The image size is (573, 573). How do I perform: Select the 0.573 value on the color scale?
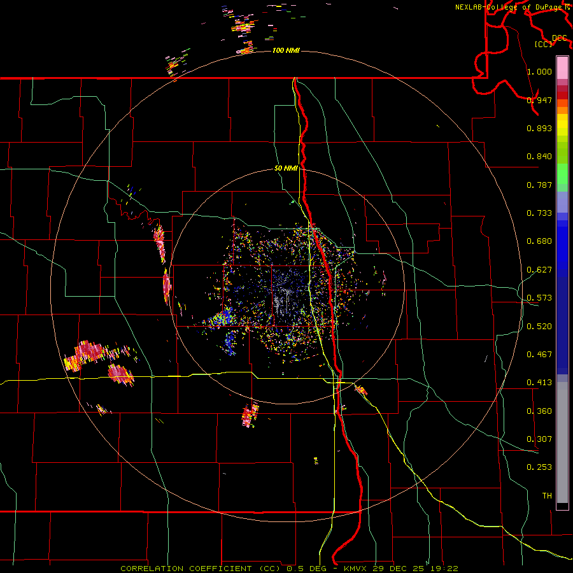(539, 298)
